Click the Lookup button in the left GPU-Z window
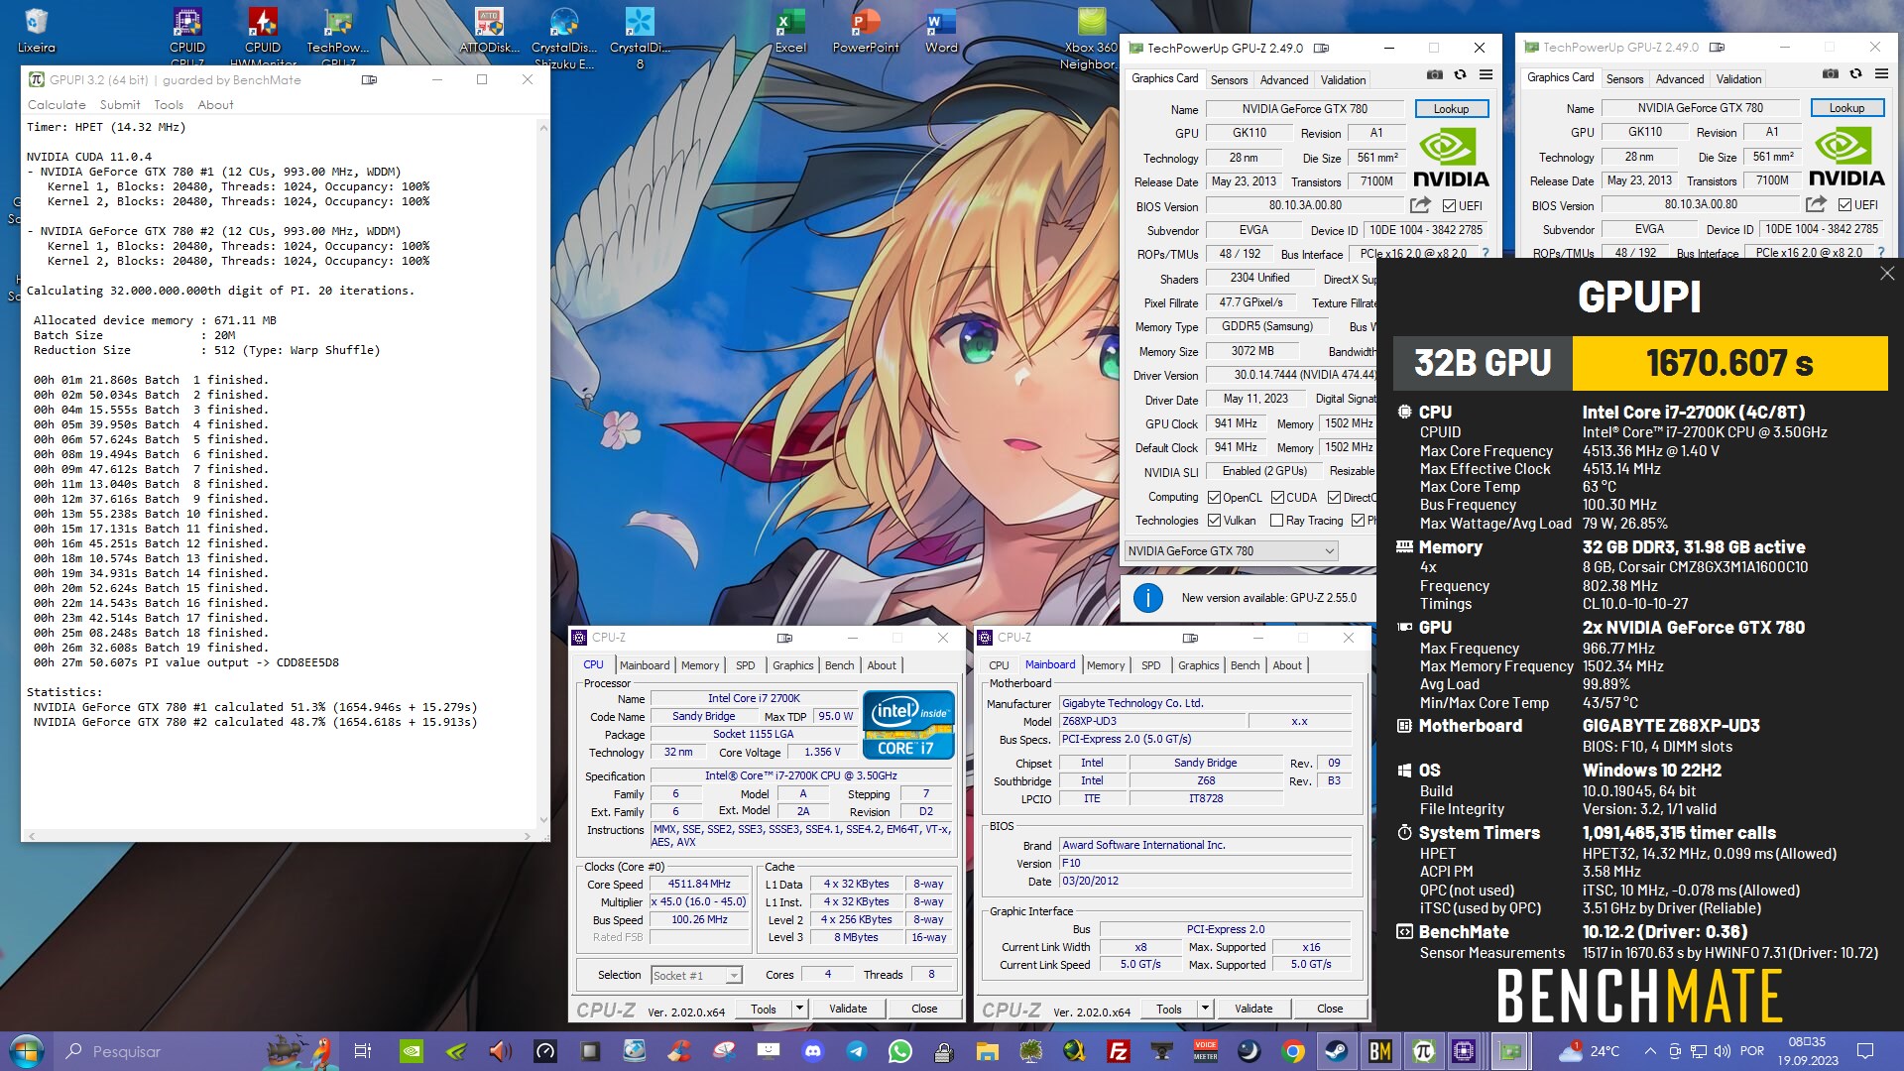This screenshot has width=1904, height=1071. coord(1451,109)
